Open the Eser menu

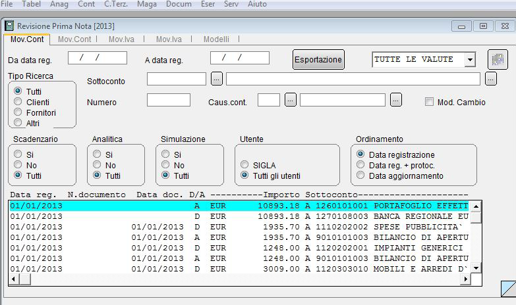tap(208, 4)
